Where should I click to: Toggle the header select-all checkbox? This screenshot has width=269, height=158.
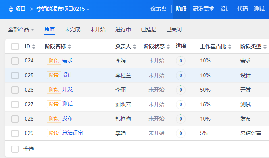(15, 47)
